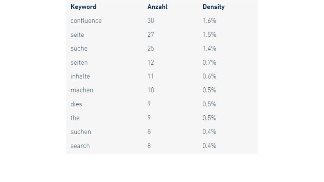Select the Density column header

point(213,7)
